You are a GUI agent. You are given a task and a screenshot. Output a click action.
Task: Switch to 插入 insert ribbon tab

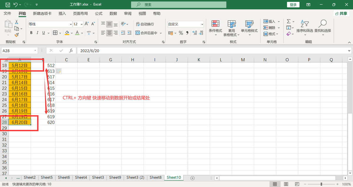[62, 14]
